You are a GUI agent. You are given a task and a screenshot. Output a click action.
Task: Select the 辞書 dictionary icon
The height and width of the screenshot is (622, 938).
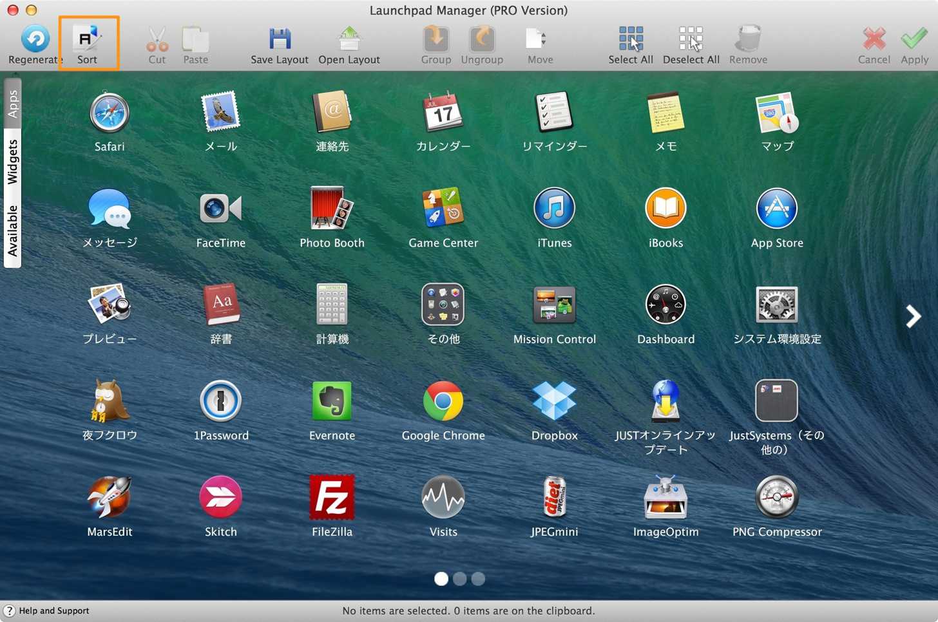(221, 305)
